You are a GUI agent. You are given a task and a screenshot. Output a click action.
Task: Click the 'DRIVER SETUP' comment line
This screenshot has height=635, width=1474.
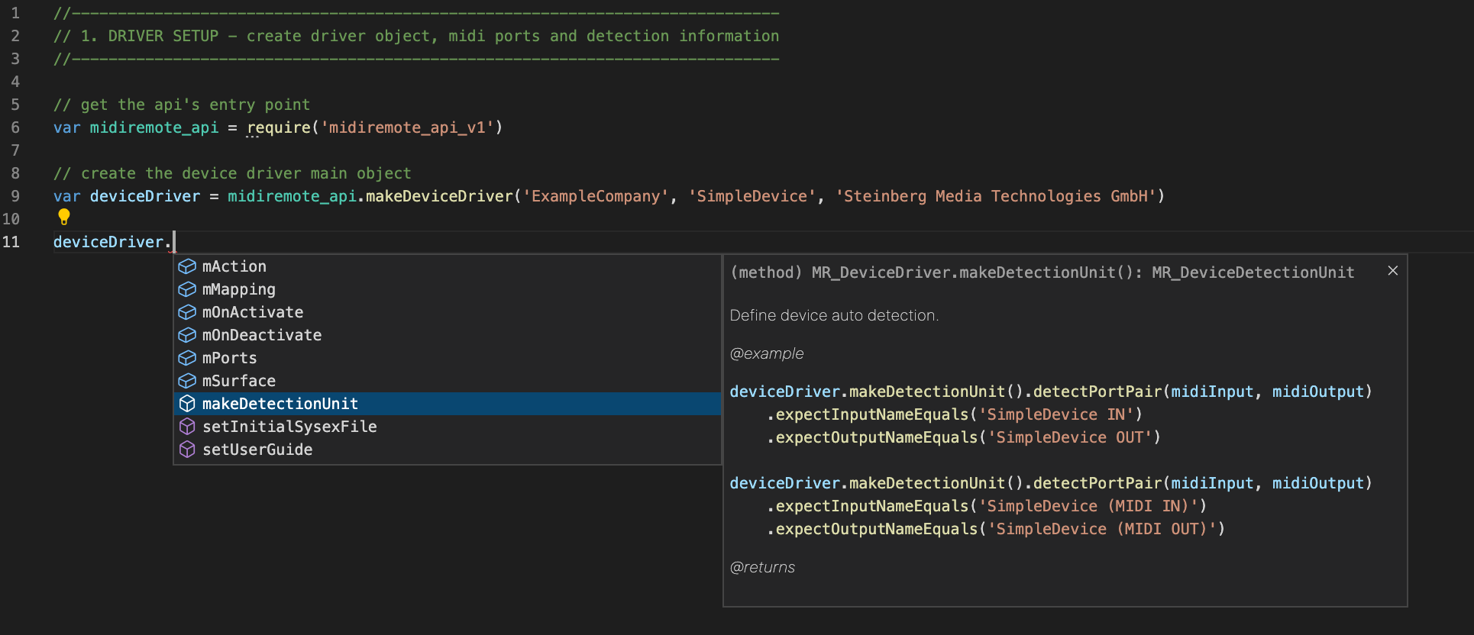click(x=416, y=36)
